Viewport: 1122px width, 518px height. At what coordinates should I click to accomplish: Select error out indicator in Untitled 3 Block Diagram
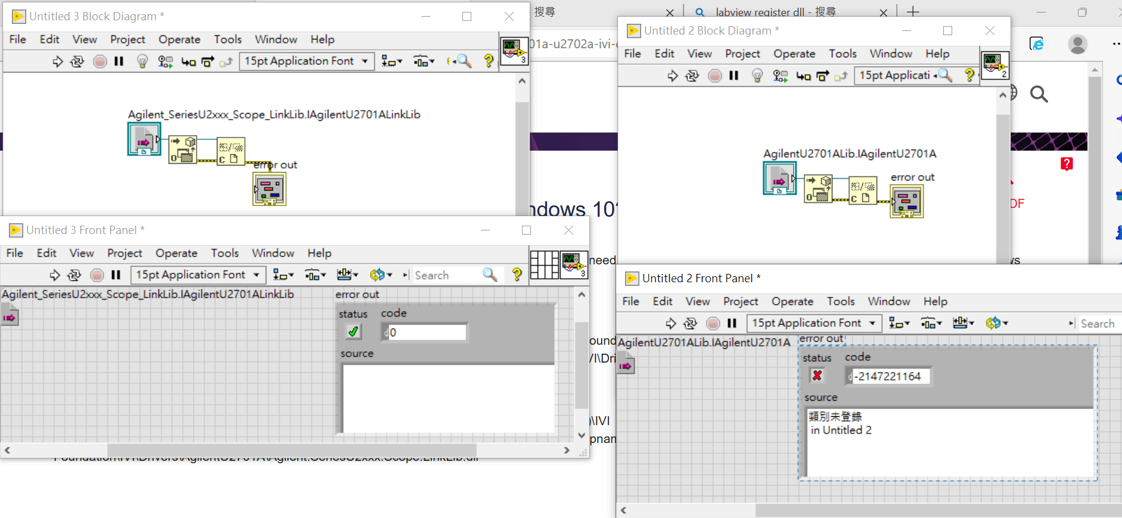[x=269, y=189]
